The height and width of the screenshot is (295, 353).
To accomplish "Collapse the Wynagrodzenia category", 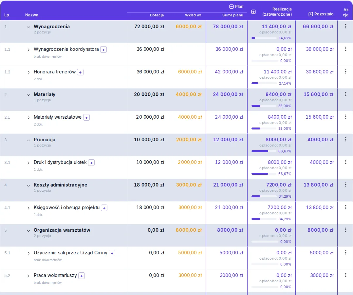I will (x=28, y=27).
